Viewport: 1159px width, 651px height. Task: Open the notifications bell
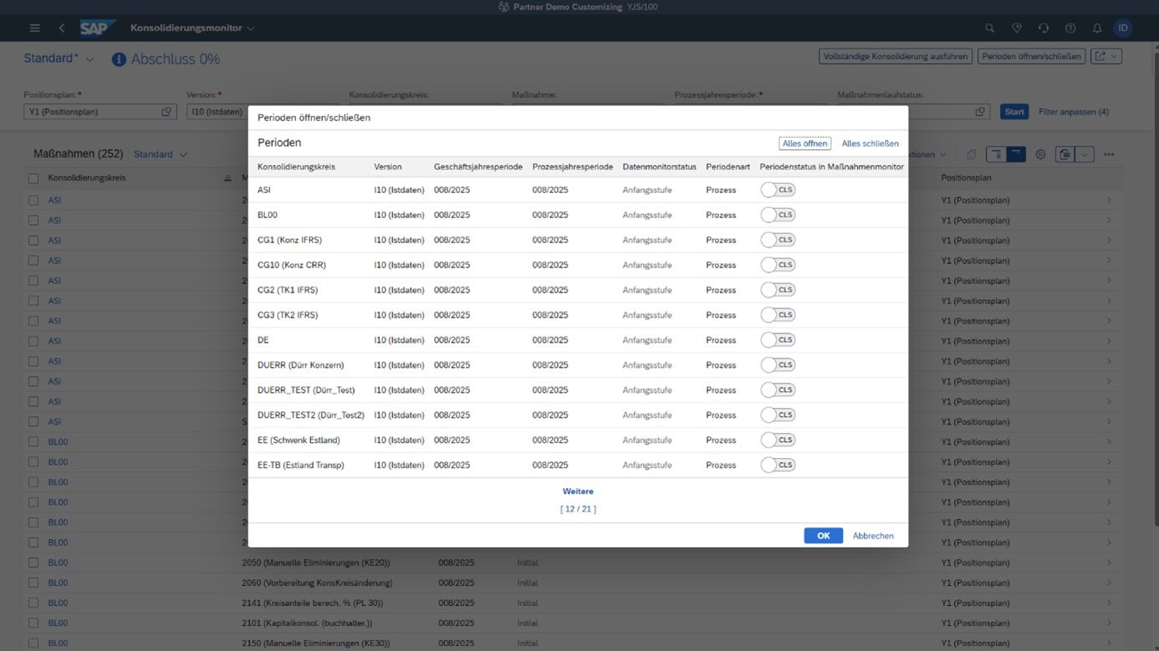1096,28
